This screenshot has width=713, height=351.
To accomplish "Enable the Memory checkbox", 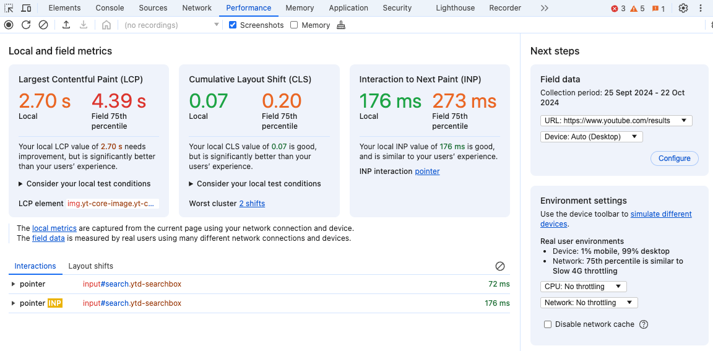I will pyautogui.click(x=294, y=25).
